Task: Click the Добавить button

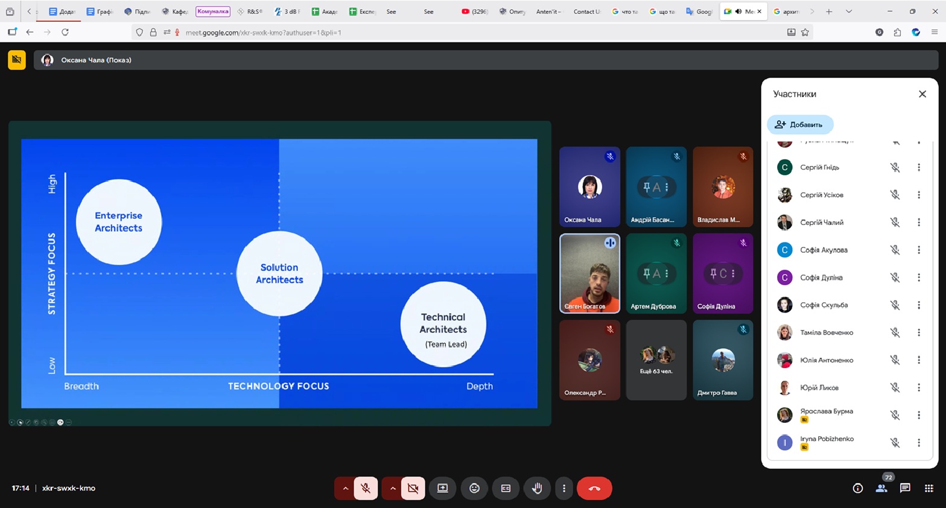Action: 799,124
